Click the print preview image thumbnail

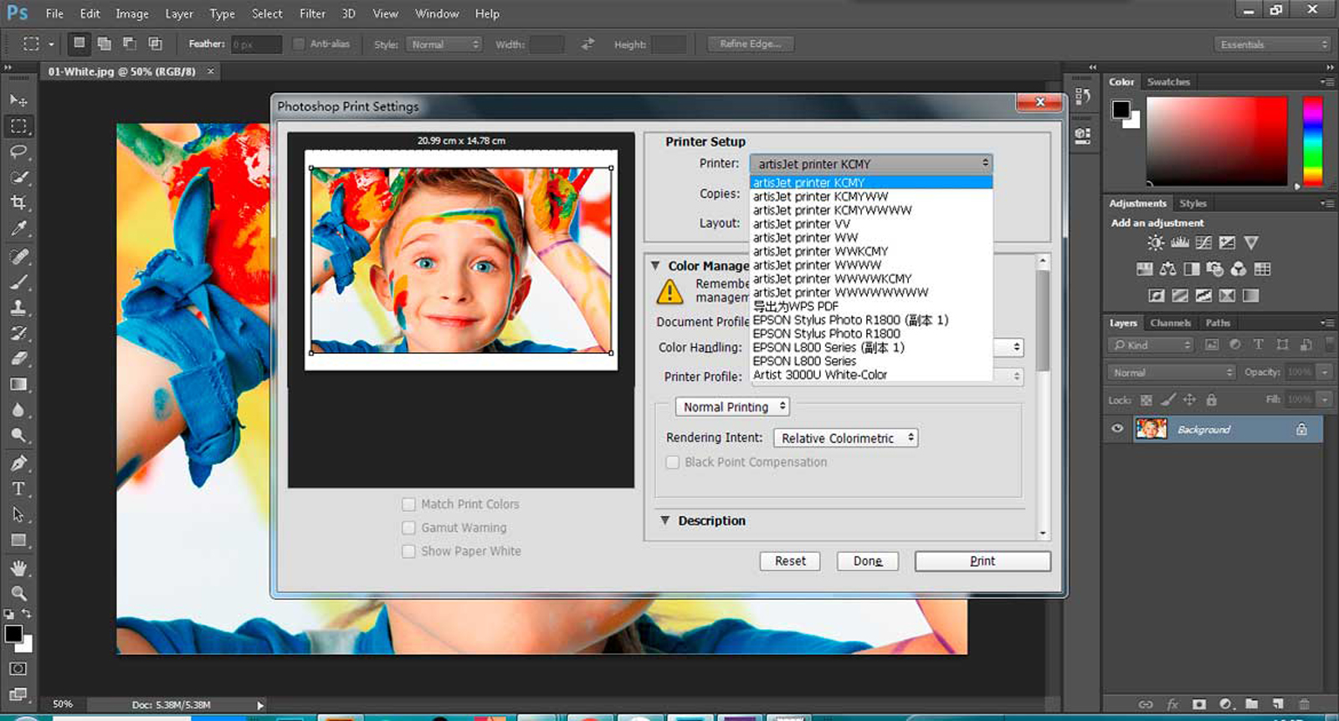[x=461, y=259]
